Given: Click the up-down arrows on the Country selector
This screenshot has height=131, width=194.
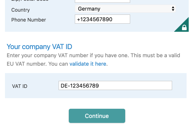Looking at the screenshot, I should [x=173, y=9].
